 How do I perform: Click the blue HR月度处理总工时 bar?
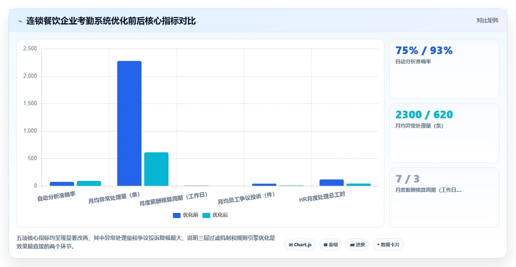(x=331, y=183)
